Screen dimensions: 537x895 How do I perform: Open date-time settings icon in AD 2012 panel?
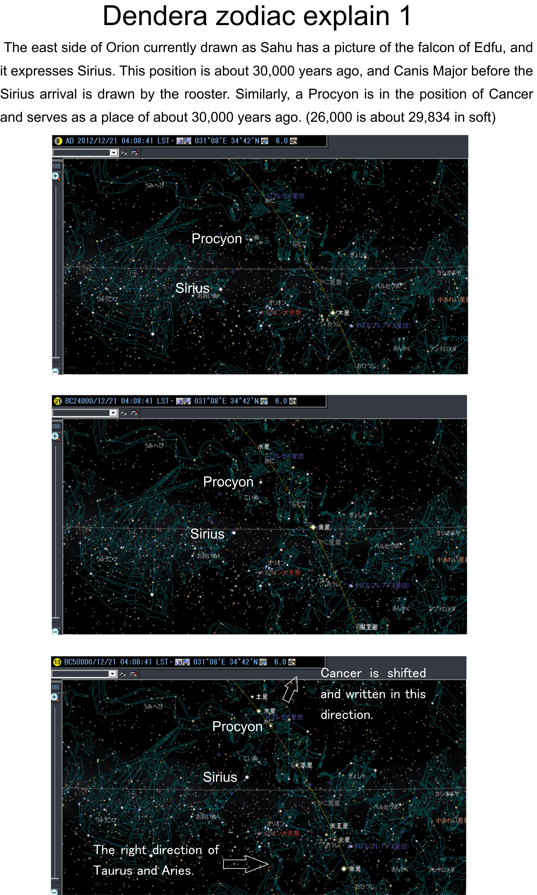(180, 141)
